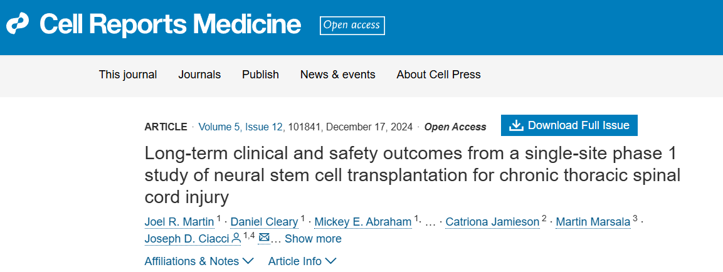Click the Download Full Issue button
The image size is (723, 272).
pos(569,125)
